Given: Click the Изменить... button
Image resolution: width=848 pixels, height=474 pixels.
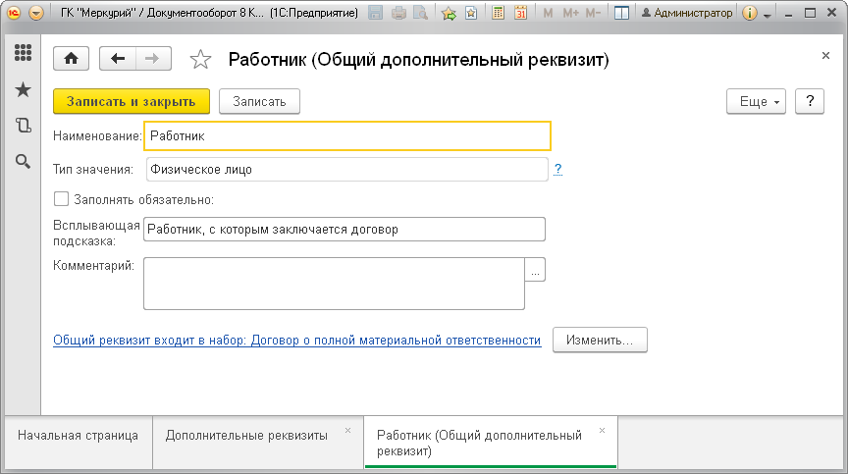Looking at the screenshot, I should click(x=600, y=340).
